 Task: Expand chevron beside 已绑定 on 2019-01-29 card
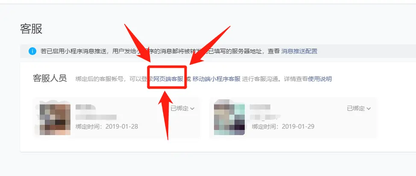pos(369,109)
